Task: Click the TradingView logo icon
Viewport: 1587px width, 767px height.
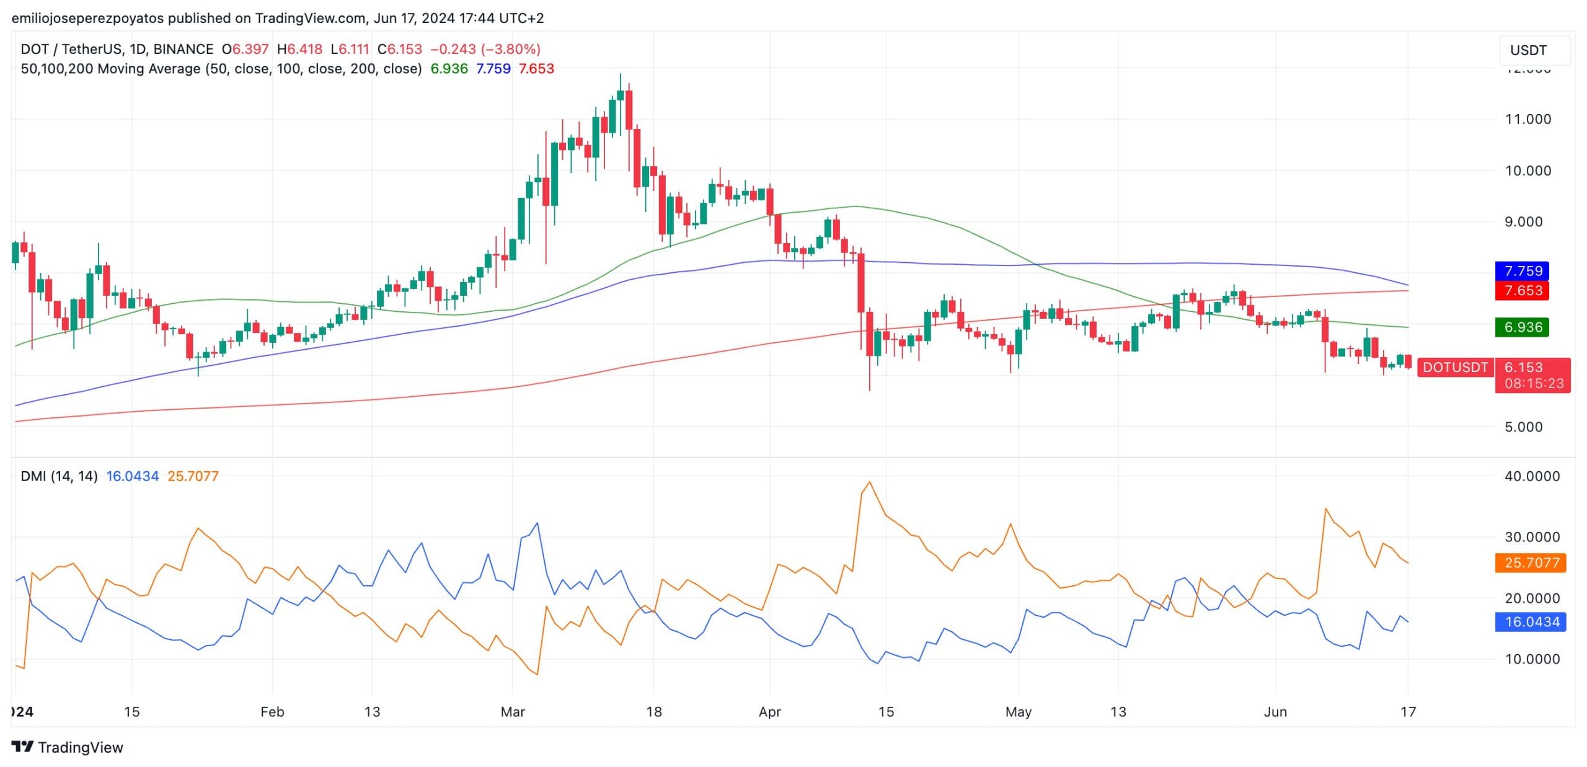Action: (x=22, y=747)
